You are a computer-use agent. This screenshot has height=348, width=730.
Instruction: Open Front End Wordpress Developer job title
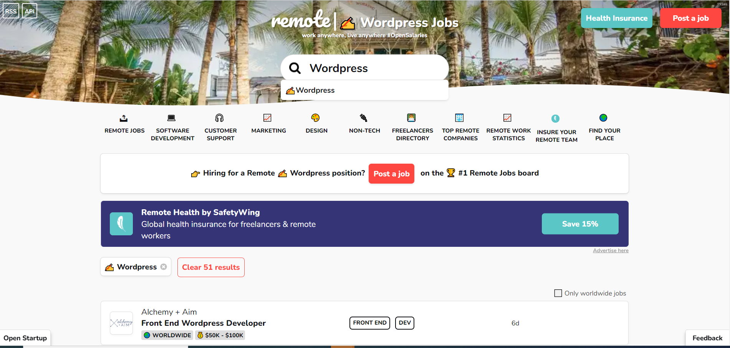(204, 323)
